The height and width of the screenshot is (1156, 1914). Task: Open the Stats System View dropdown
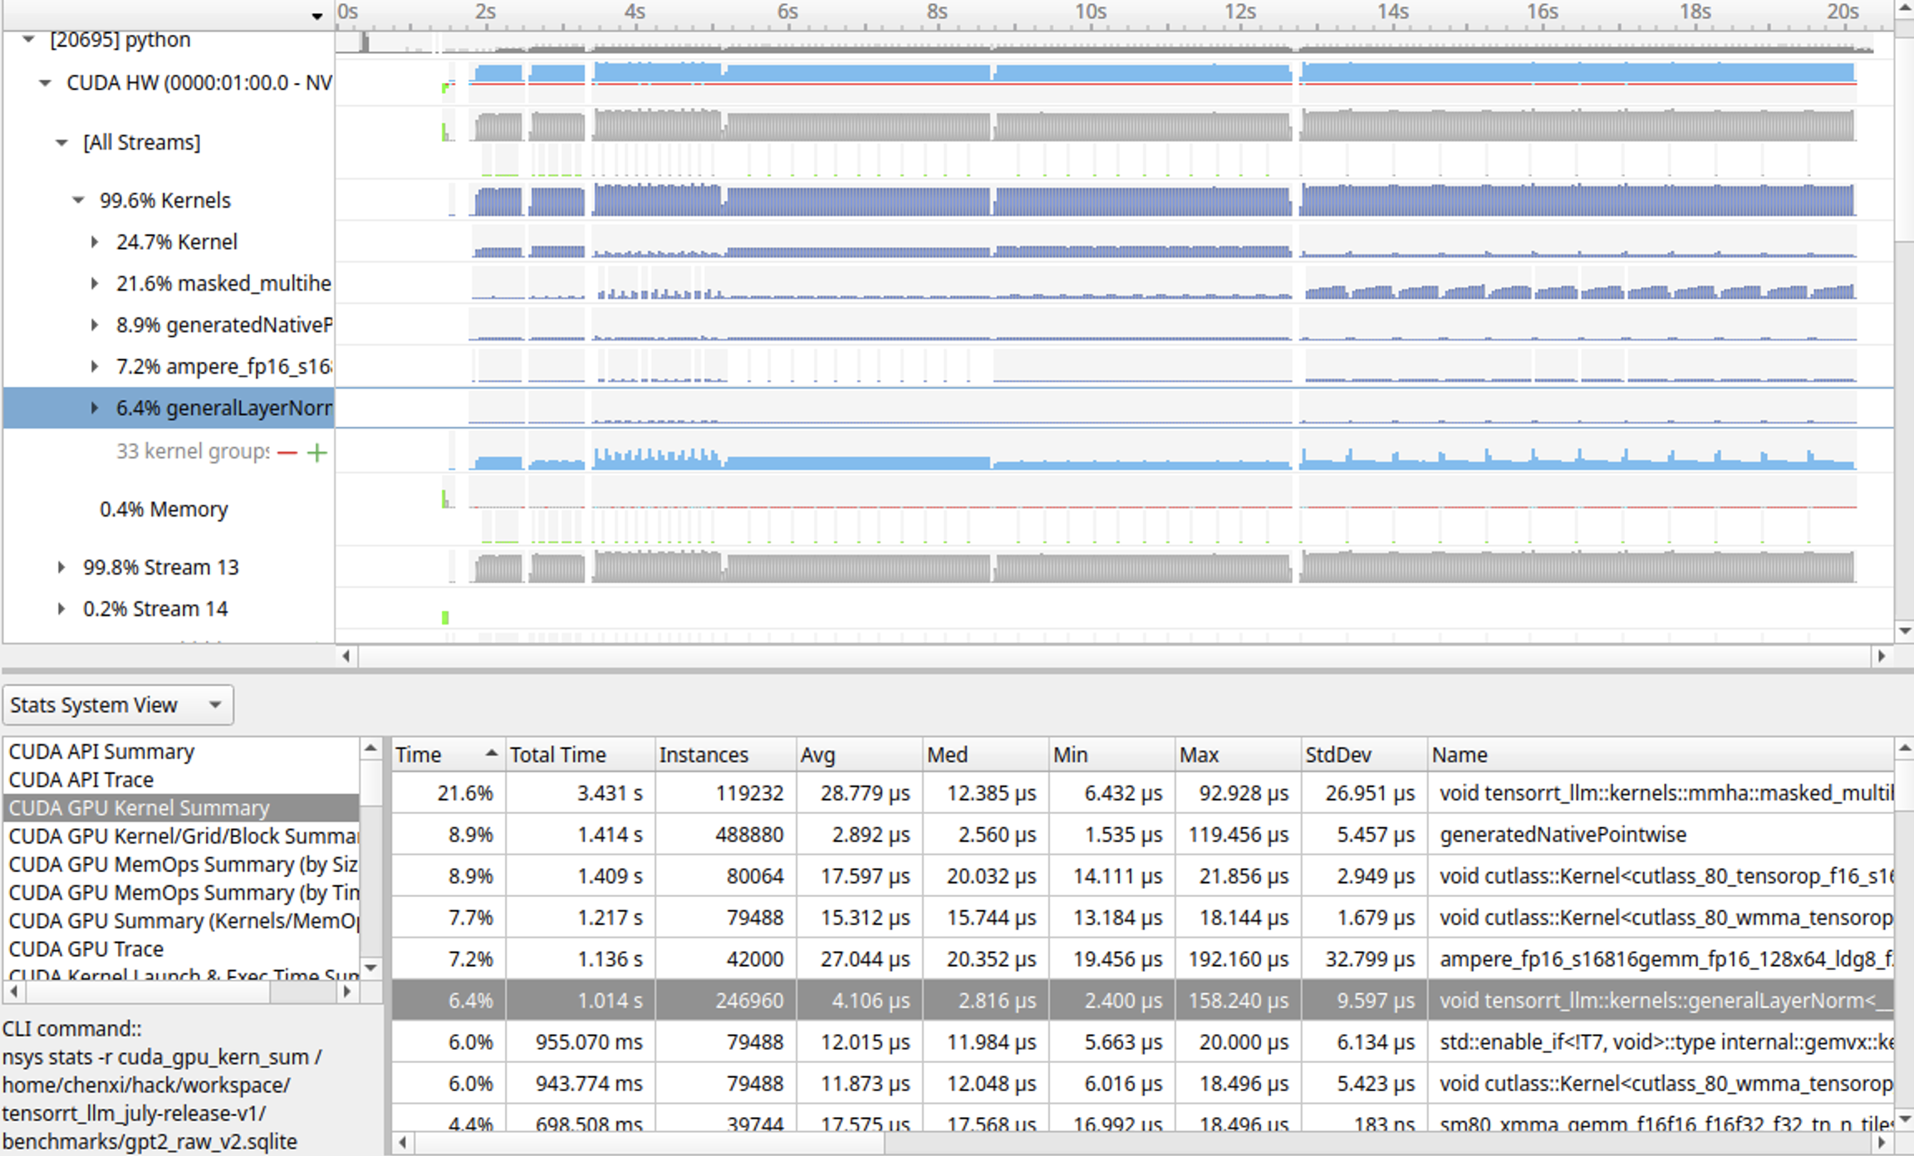[117, 705]
